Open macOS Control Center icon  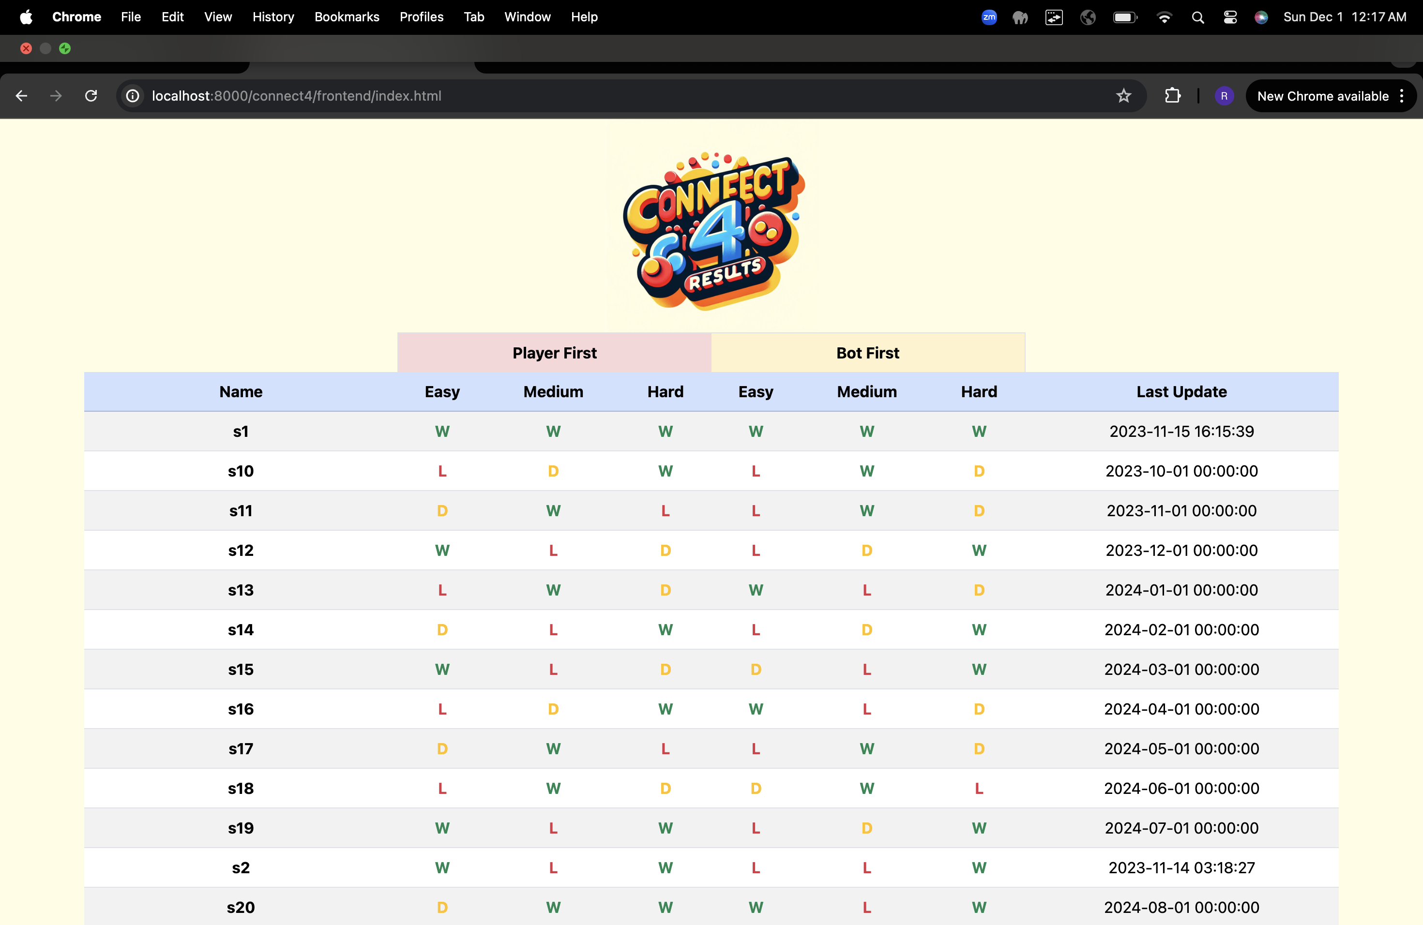[1230, 17]
